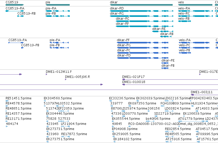Select EST SD22719.5prime
The height and width of the screenshot is (143, 218).
tap(155, 116)
